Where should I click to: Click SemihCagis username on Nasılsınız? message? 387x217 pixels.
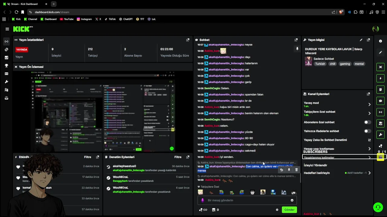click(x=211, y=120)
